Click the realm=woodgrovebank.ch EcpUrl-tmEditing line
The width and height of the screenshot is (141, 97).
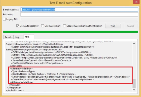point(34,44)
